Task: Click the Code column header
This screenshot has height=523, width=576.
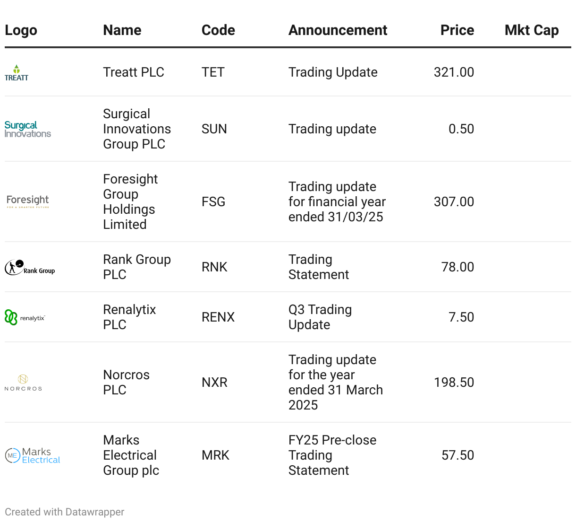Action: (218, 30)
